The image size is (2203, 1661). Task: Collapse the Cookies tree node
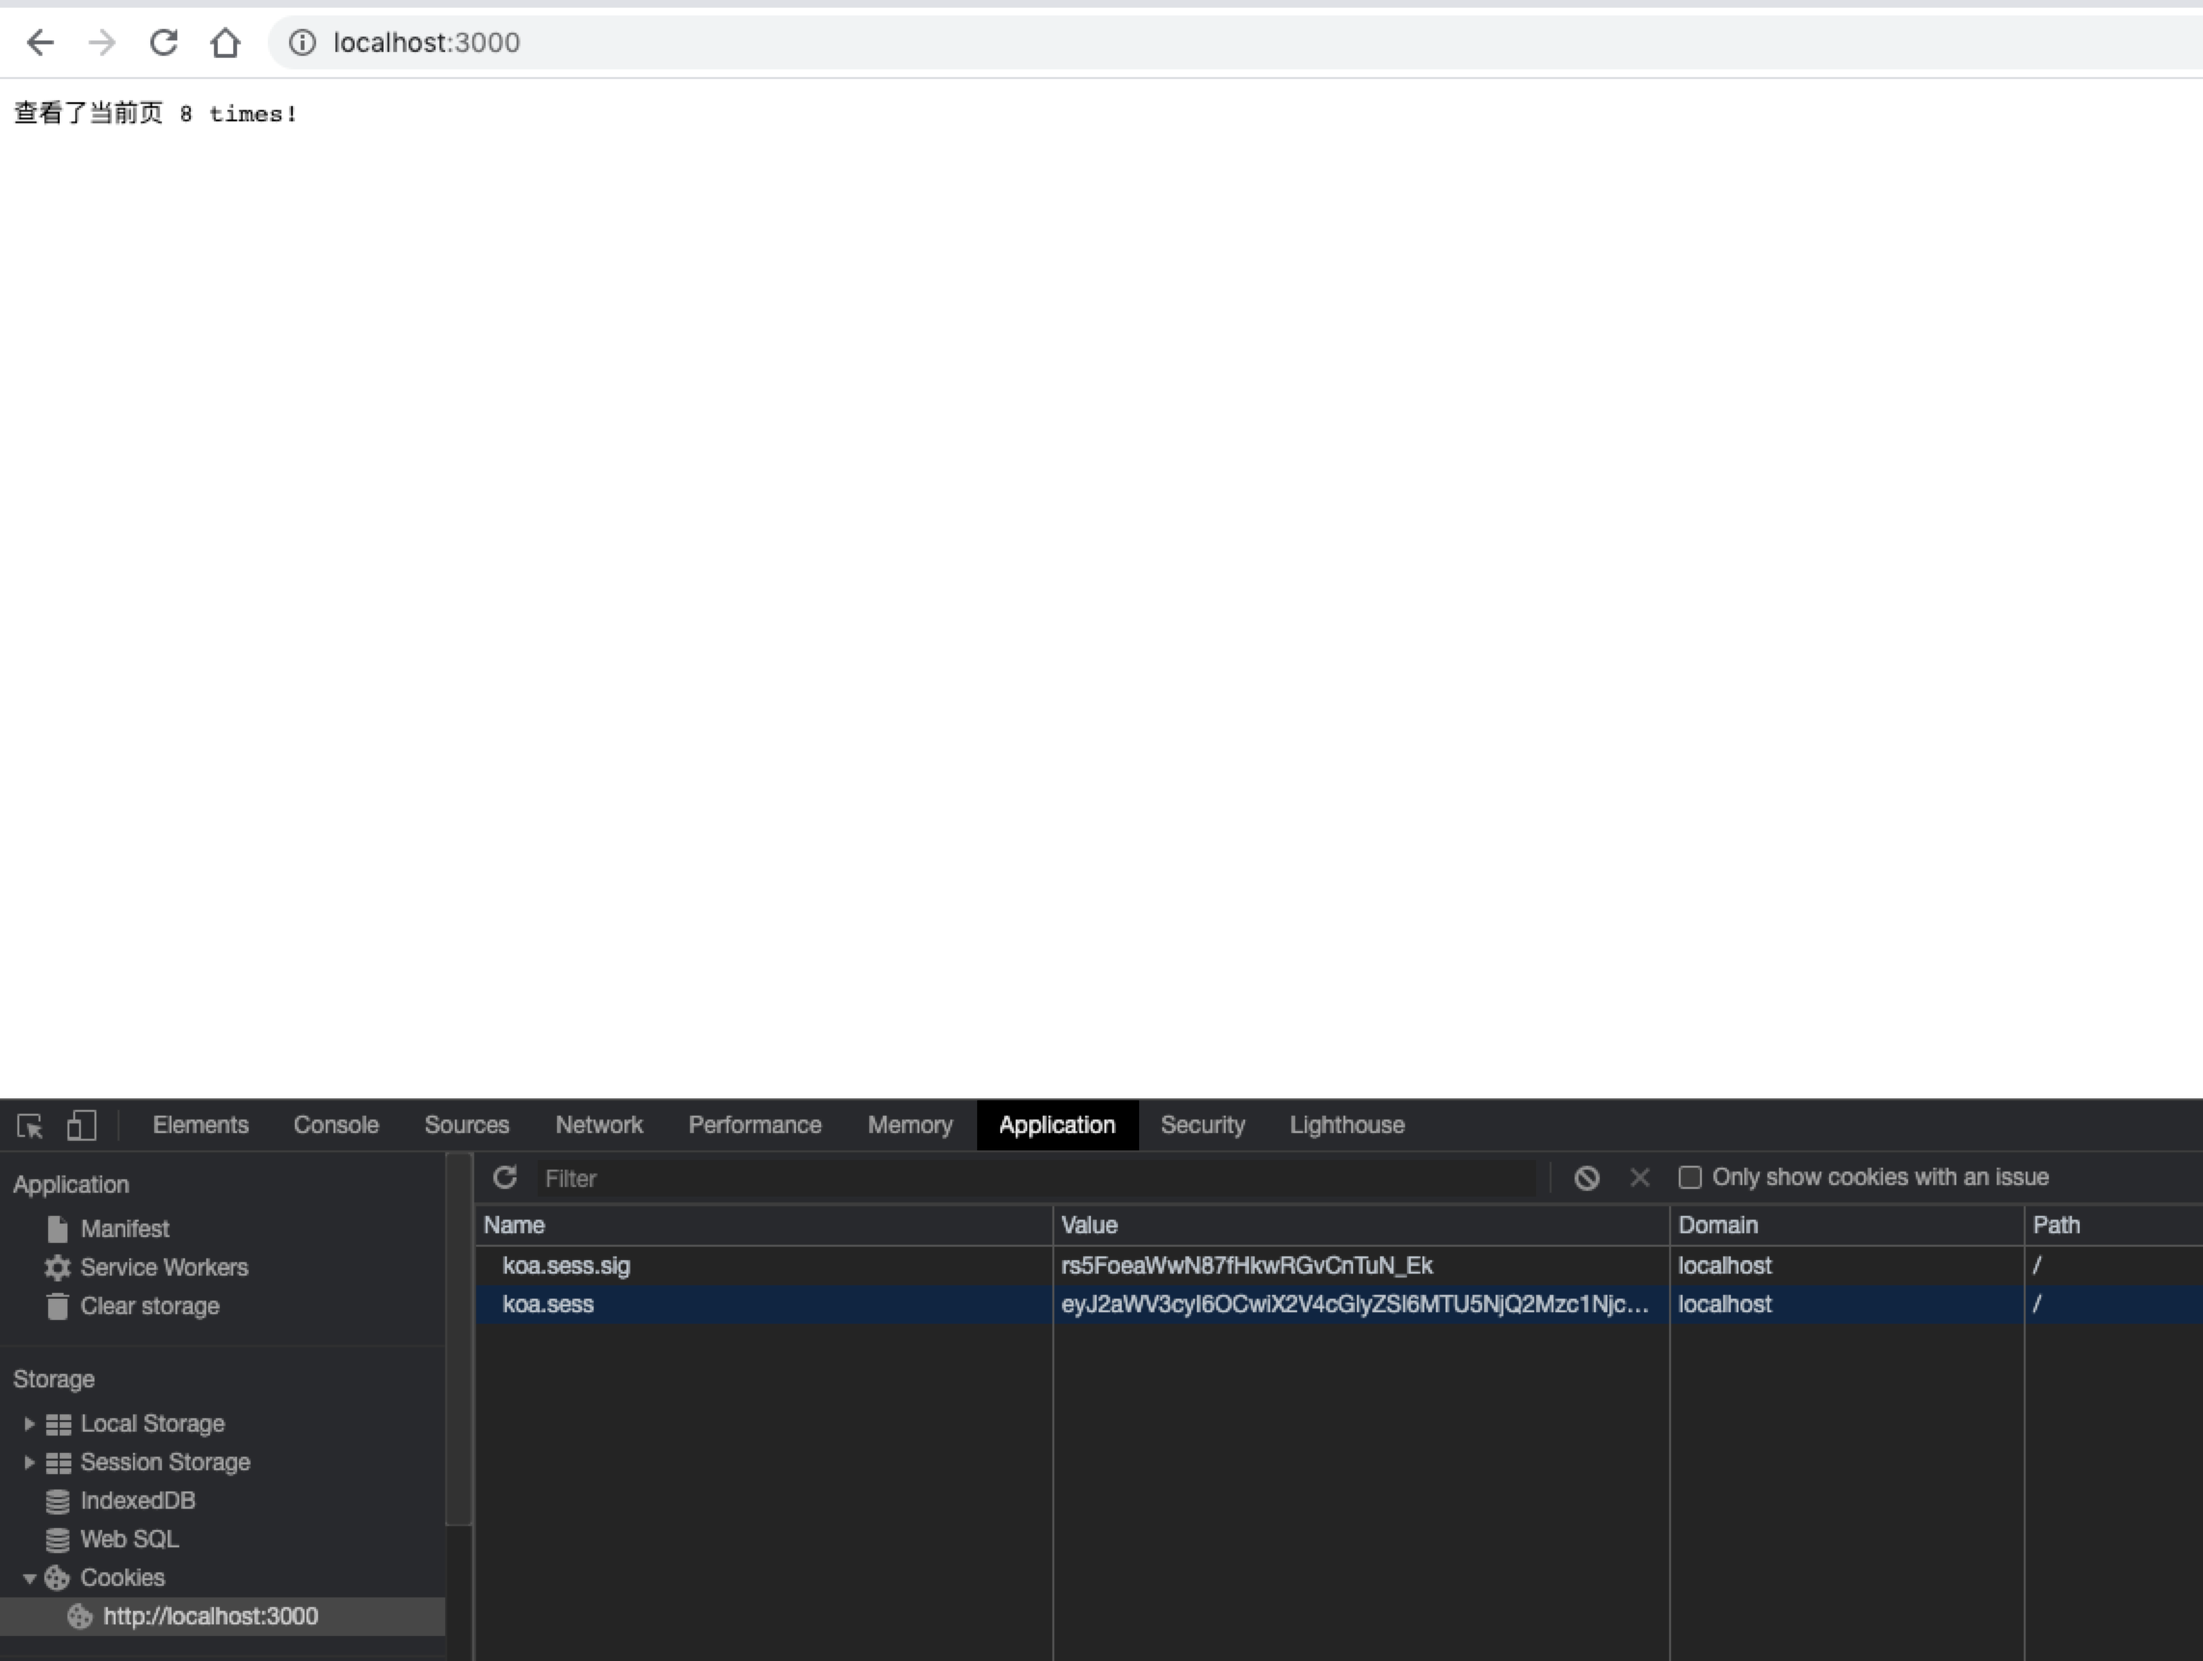pos(29,1578)
